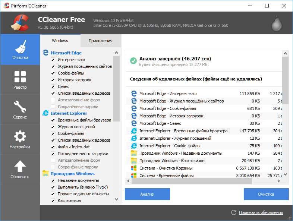Switch to the Приложения tab
The image size is (293, 221).
point(100,41)
